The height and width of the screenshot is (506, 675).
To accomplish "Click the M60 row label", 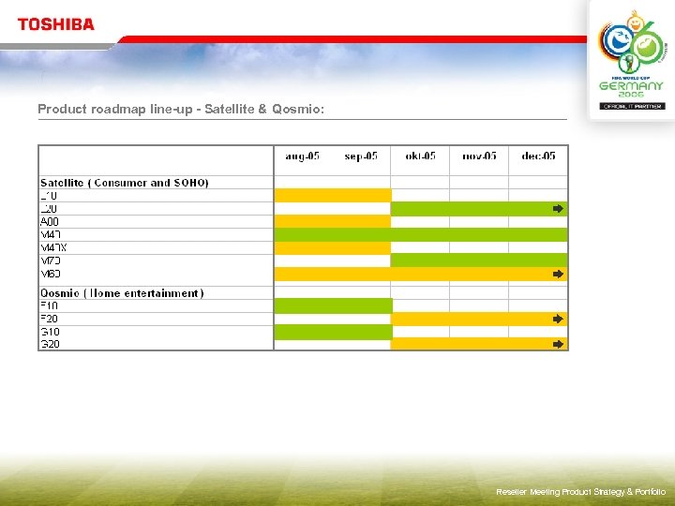I will [x=51, y=274].
